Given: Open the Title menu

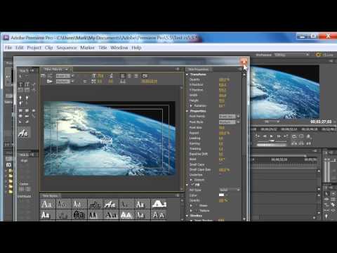Looking at the screenshot, I should click(103, 48).
